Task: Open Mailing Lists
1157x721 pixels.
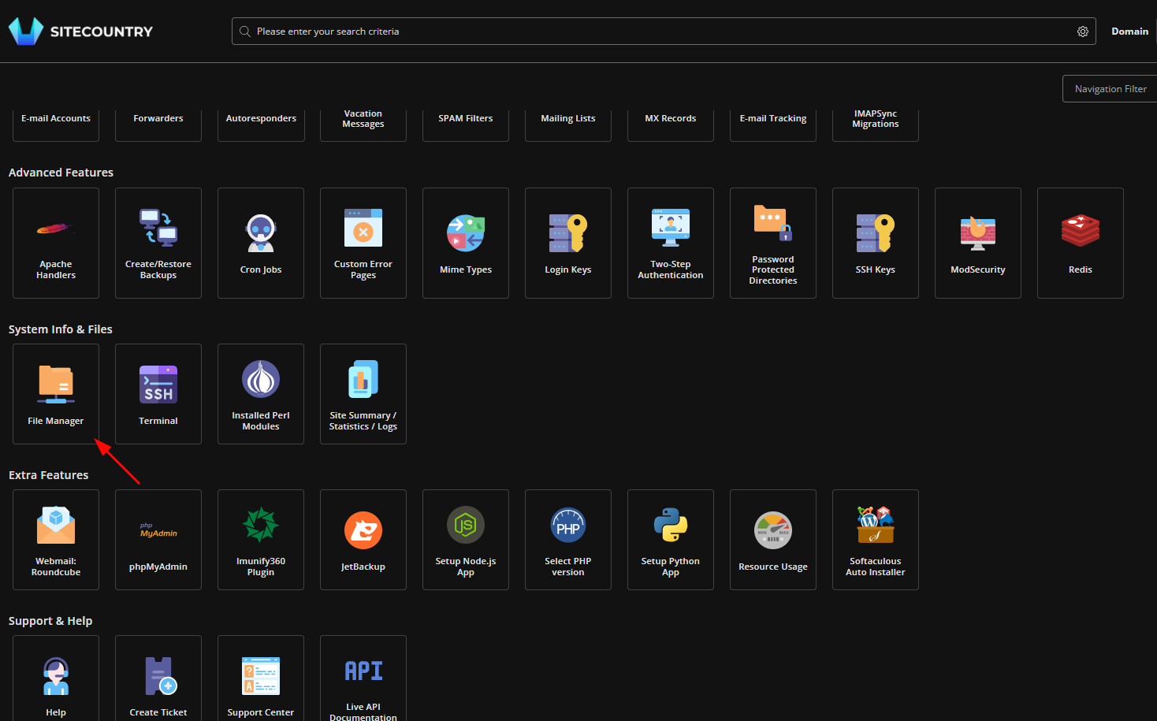Action: point(568,125)
